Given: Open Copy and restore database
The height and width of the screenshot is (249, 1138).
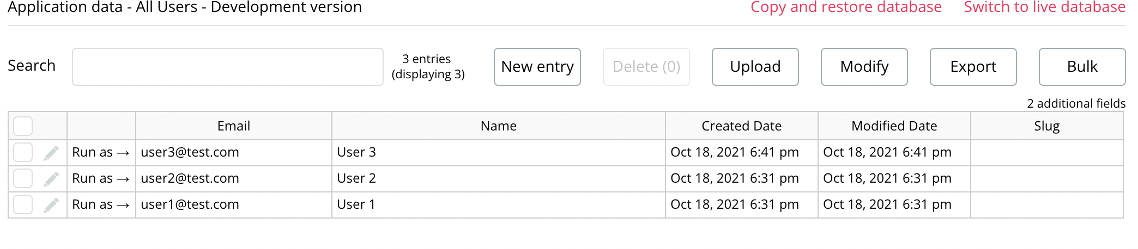Looking at the screenshot, I should click(x=846, y=7).
